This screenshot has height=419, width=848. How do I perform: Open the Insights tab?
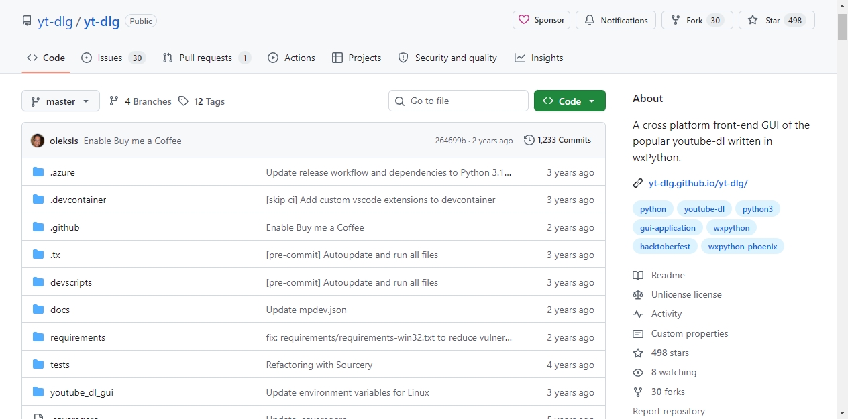tap(539, 58)
